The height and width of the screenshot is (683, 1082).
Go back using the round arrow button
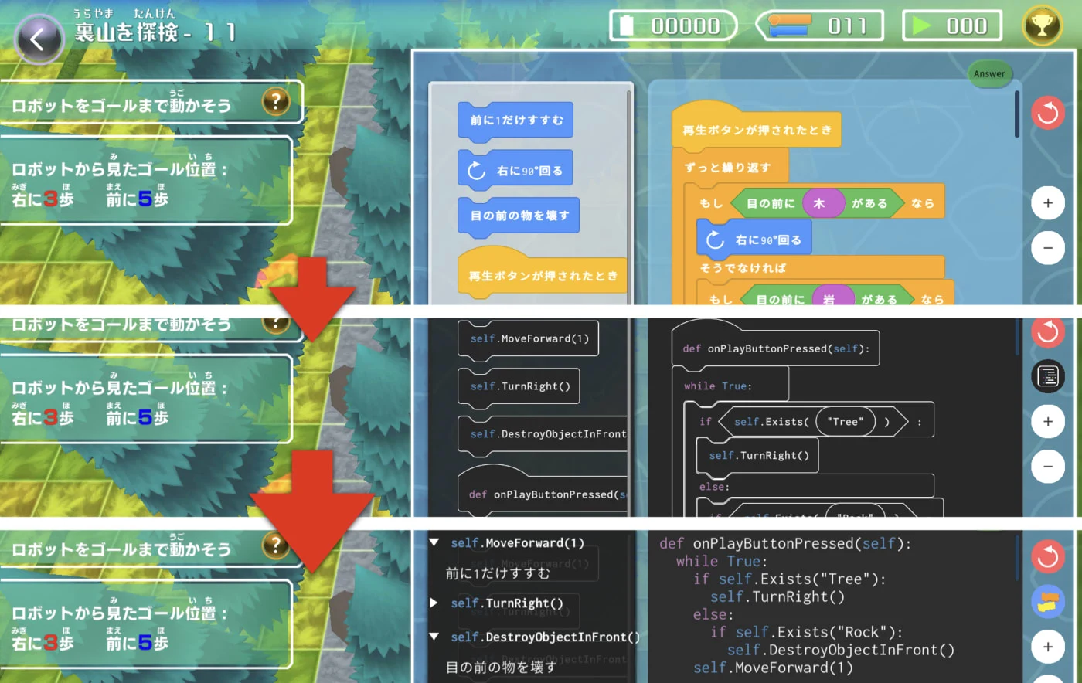(x=39, y=39)
